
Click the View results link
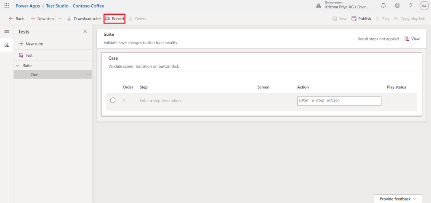(x=412, y=39)
